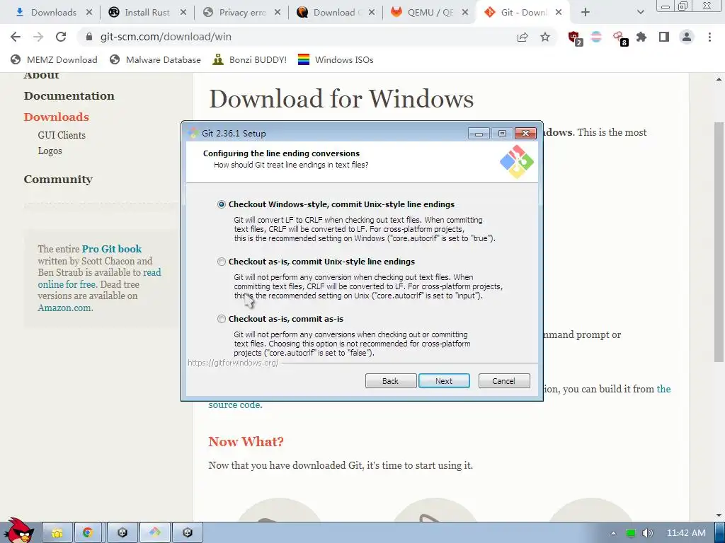Show hidden system tray icons
This screenshot has width=725, height=543.
613,533
